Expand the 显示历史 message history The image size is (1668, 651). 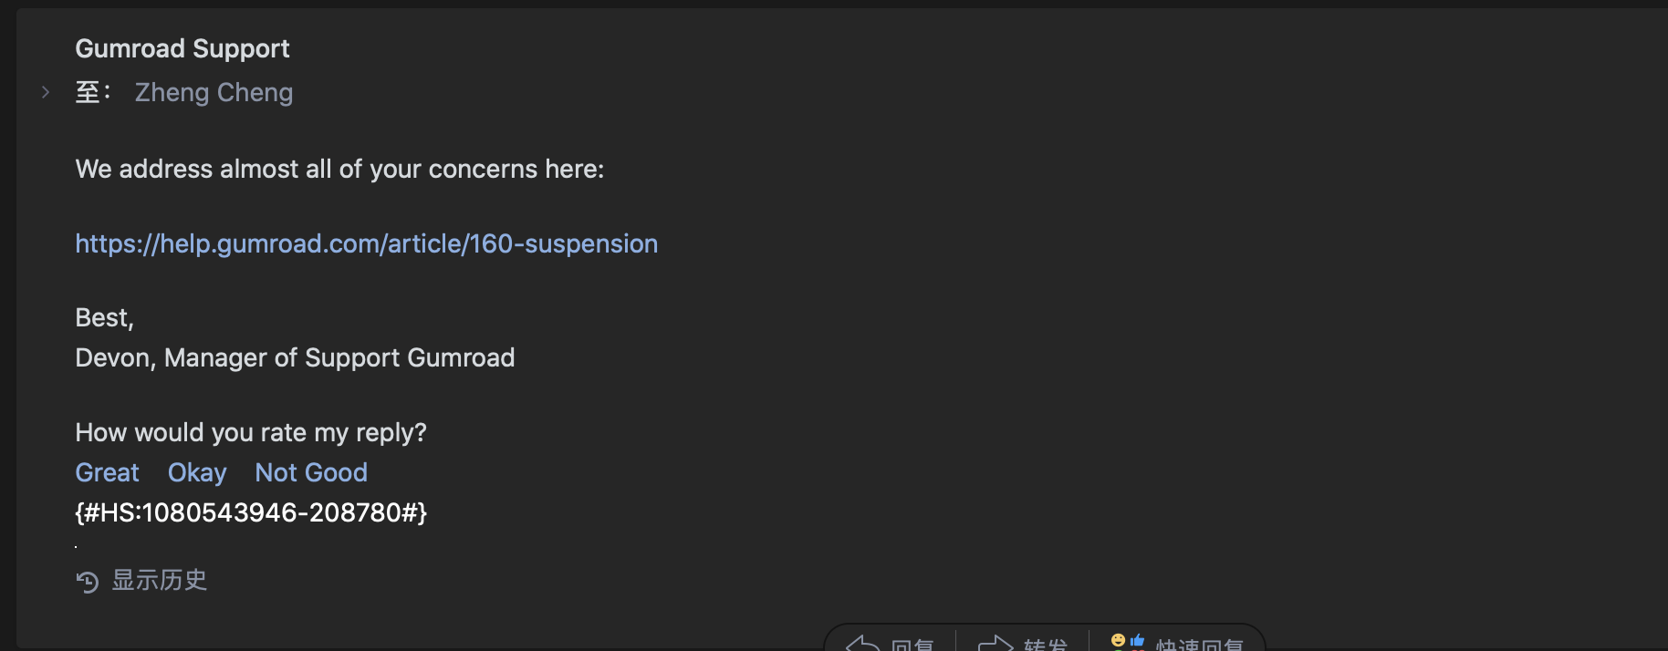[x=160, y=580]
